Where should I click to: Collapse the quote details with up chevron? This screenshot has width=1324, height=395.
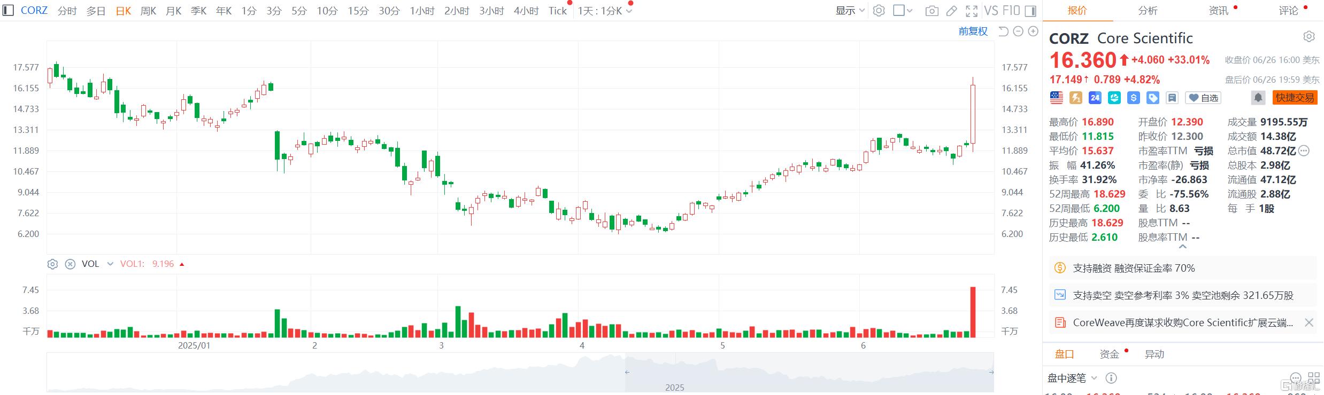click(x=1183, y=247)
